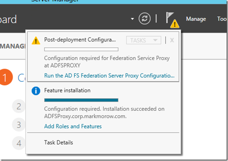This screenshot has height=161, width=228.
Task: Click the empty Post-deployment Configuration progress bar
Action: pos(81,49)
